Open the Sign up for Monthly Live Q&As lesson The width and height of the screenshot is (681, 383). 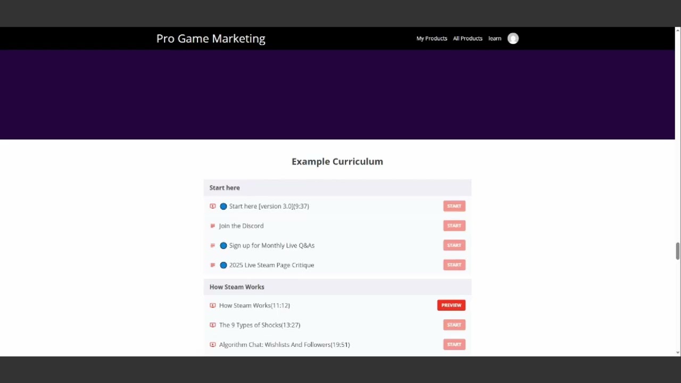[271, 245]
